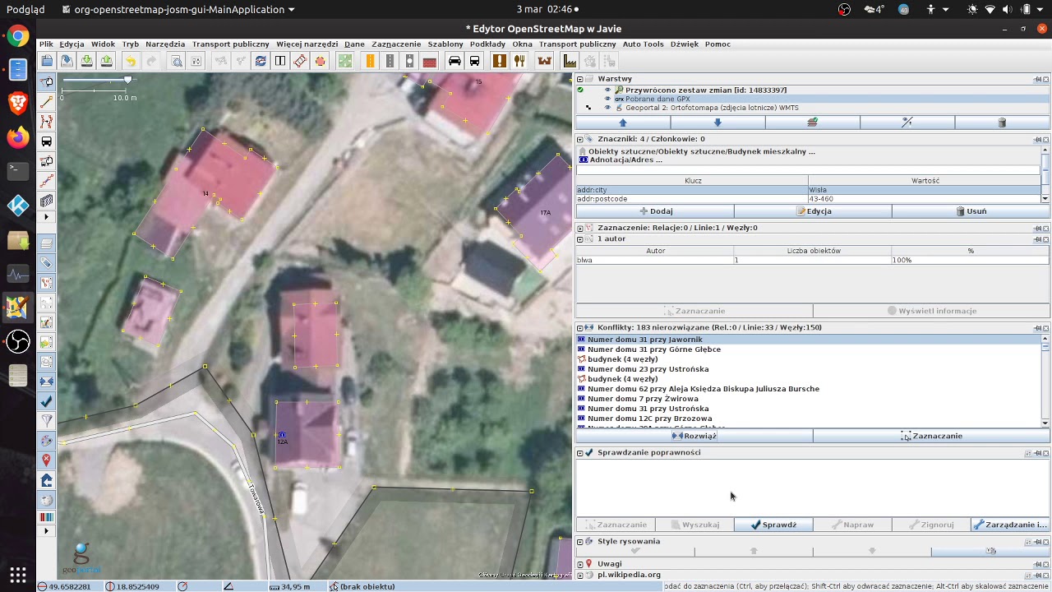Screen dimensions: 1052x592
Task: Click the Upload data toolbar icon
Action: coord(107,61)
